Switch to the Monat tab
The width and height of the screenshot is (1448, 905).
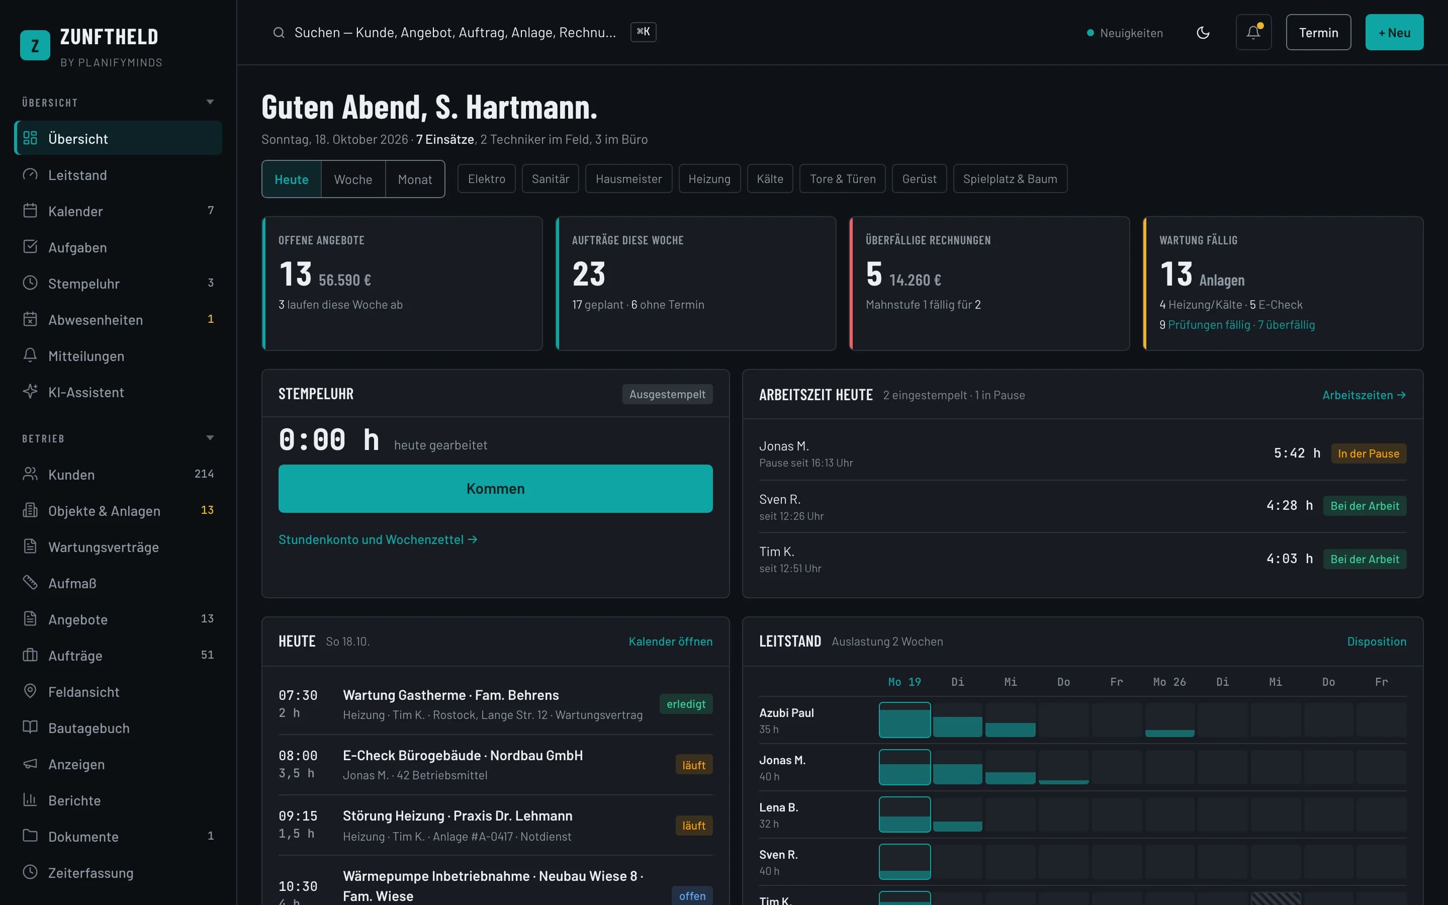415,179
